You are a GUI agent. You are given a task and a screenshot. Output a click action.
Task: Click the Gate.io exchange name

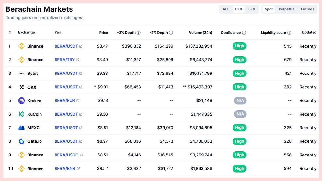tap(35, 141)
